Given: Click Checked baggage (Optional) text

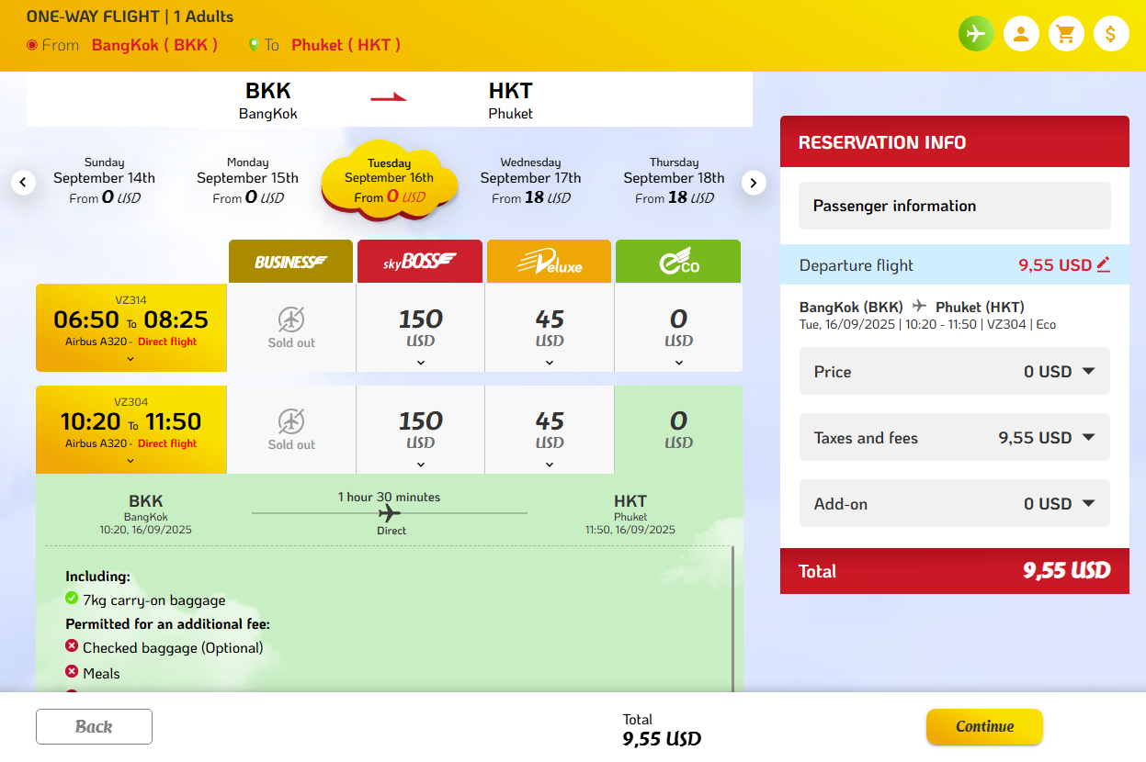Looking at the screenshot, I should (x=173, y=647).
